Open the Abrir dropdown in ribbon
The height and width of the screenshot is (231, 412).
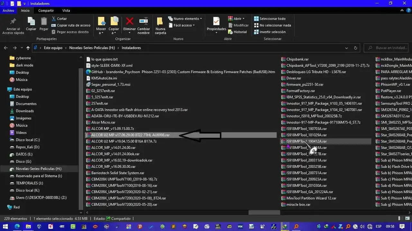click(x=236, y=19)
